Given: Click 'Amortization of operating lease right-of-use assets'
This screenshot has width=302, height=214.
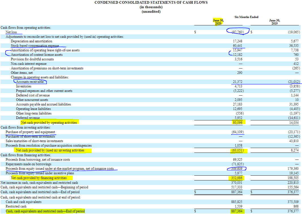Looking at the screenshot, I should pyautogui.click(x=45, y=50).
